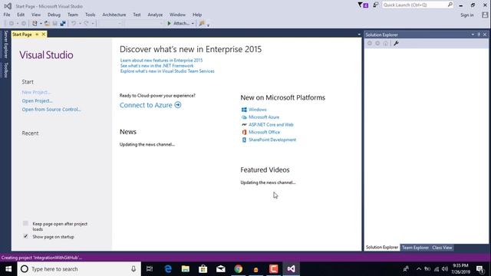The height and width of the screenshot is (276, 491).
Task: Click the Microsoft Azure cloud icon
Action: tap(244, 117)
